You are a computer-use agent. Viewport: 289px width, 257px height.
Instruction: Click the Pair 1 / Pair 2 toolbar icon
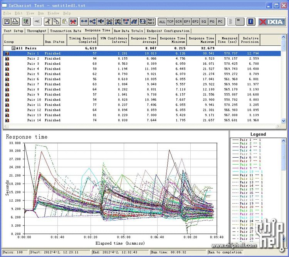(151, 22)
